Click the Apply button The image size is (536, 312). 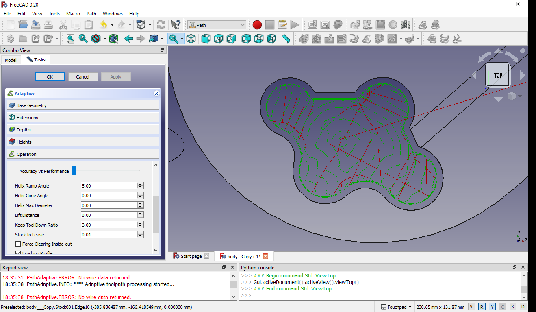click(116, 76)
